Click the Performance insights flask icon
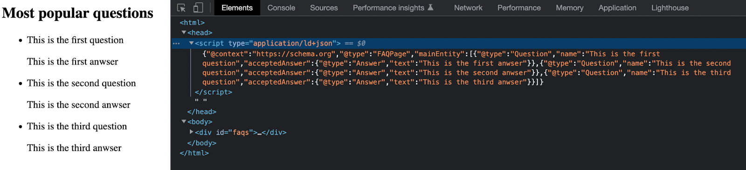Image resolution: width=746 pixels, height=170 pixels. tap(431, 7)
